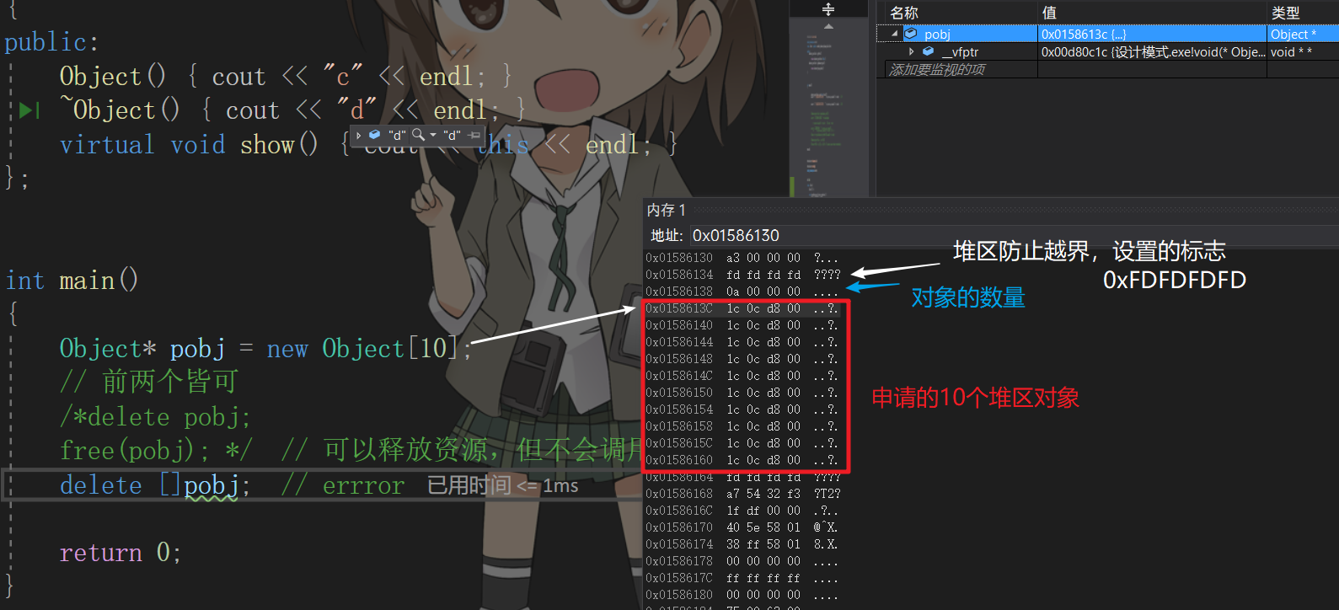
Task: Click the 值 column header
Action: click(1049, 13)
